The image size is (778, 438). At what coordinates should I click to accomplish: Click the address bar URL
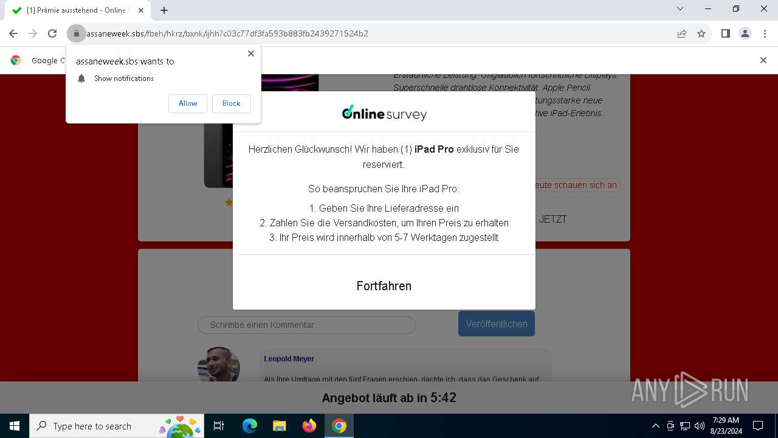click(x=227, y=33)
